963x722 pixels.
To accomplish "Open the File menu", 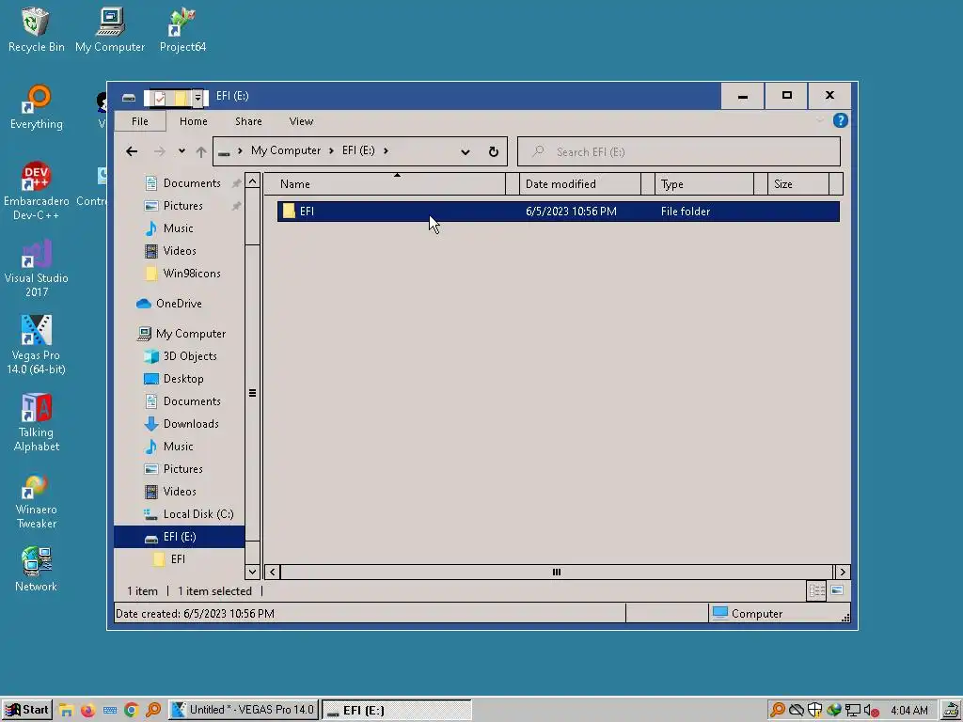I will pyautogui.click(x=140, y=121).
